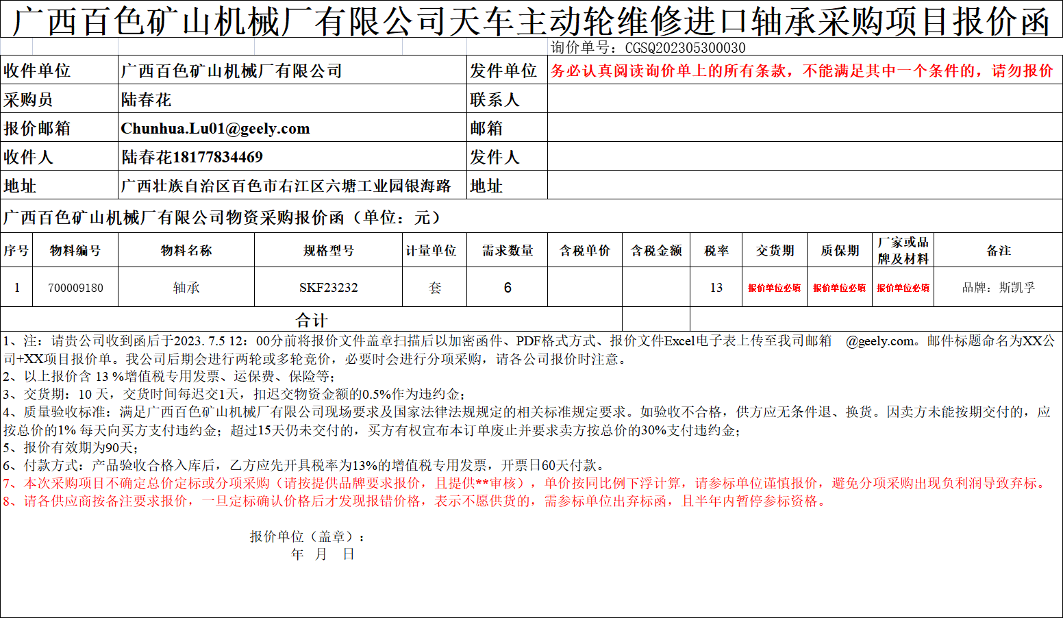The width and height of the screenshot is (1063, 618).
Task: Click the 物料编号 column header
Action: (x=75, y=250)
